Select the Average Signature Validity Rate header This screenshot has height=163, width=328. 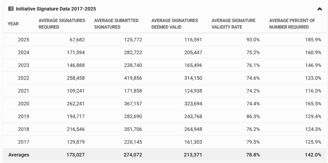pyautogui.click(x=234, y=24)
